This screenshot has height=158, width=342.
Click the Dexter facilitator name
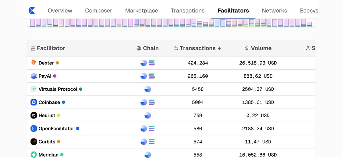(46, 63)
